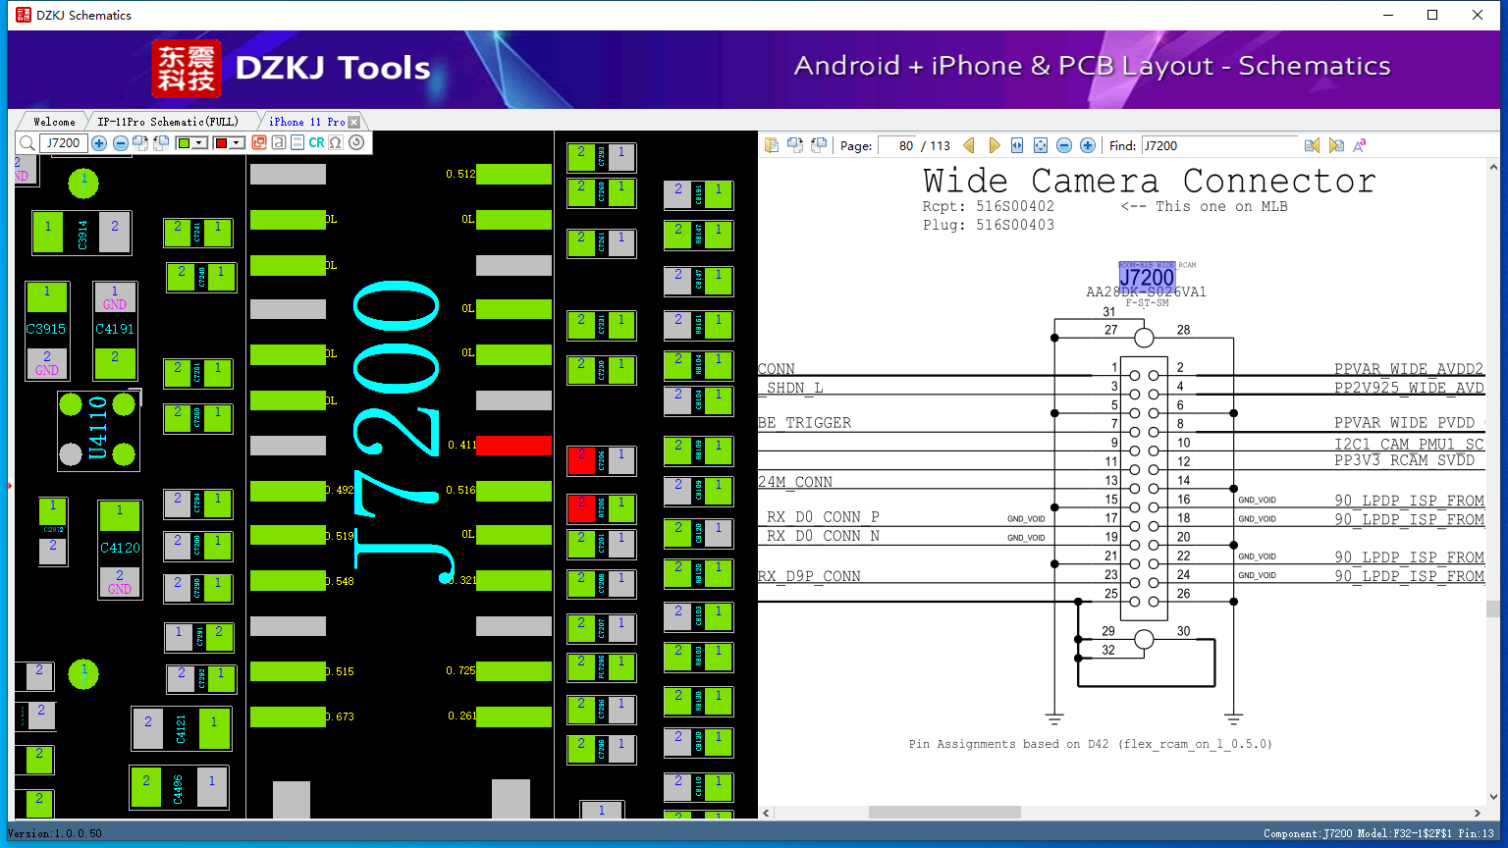Image resolution: width=1508 pixels, height=848 pixels.
Task: Open IP-11Pro Schematic(FULL) tab
Action: coord(168,122)
